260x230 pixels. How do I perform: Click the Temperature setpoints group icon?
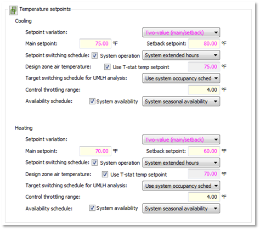(13, 10)
